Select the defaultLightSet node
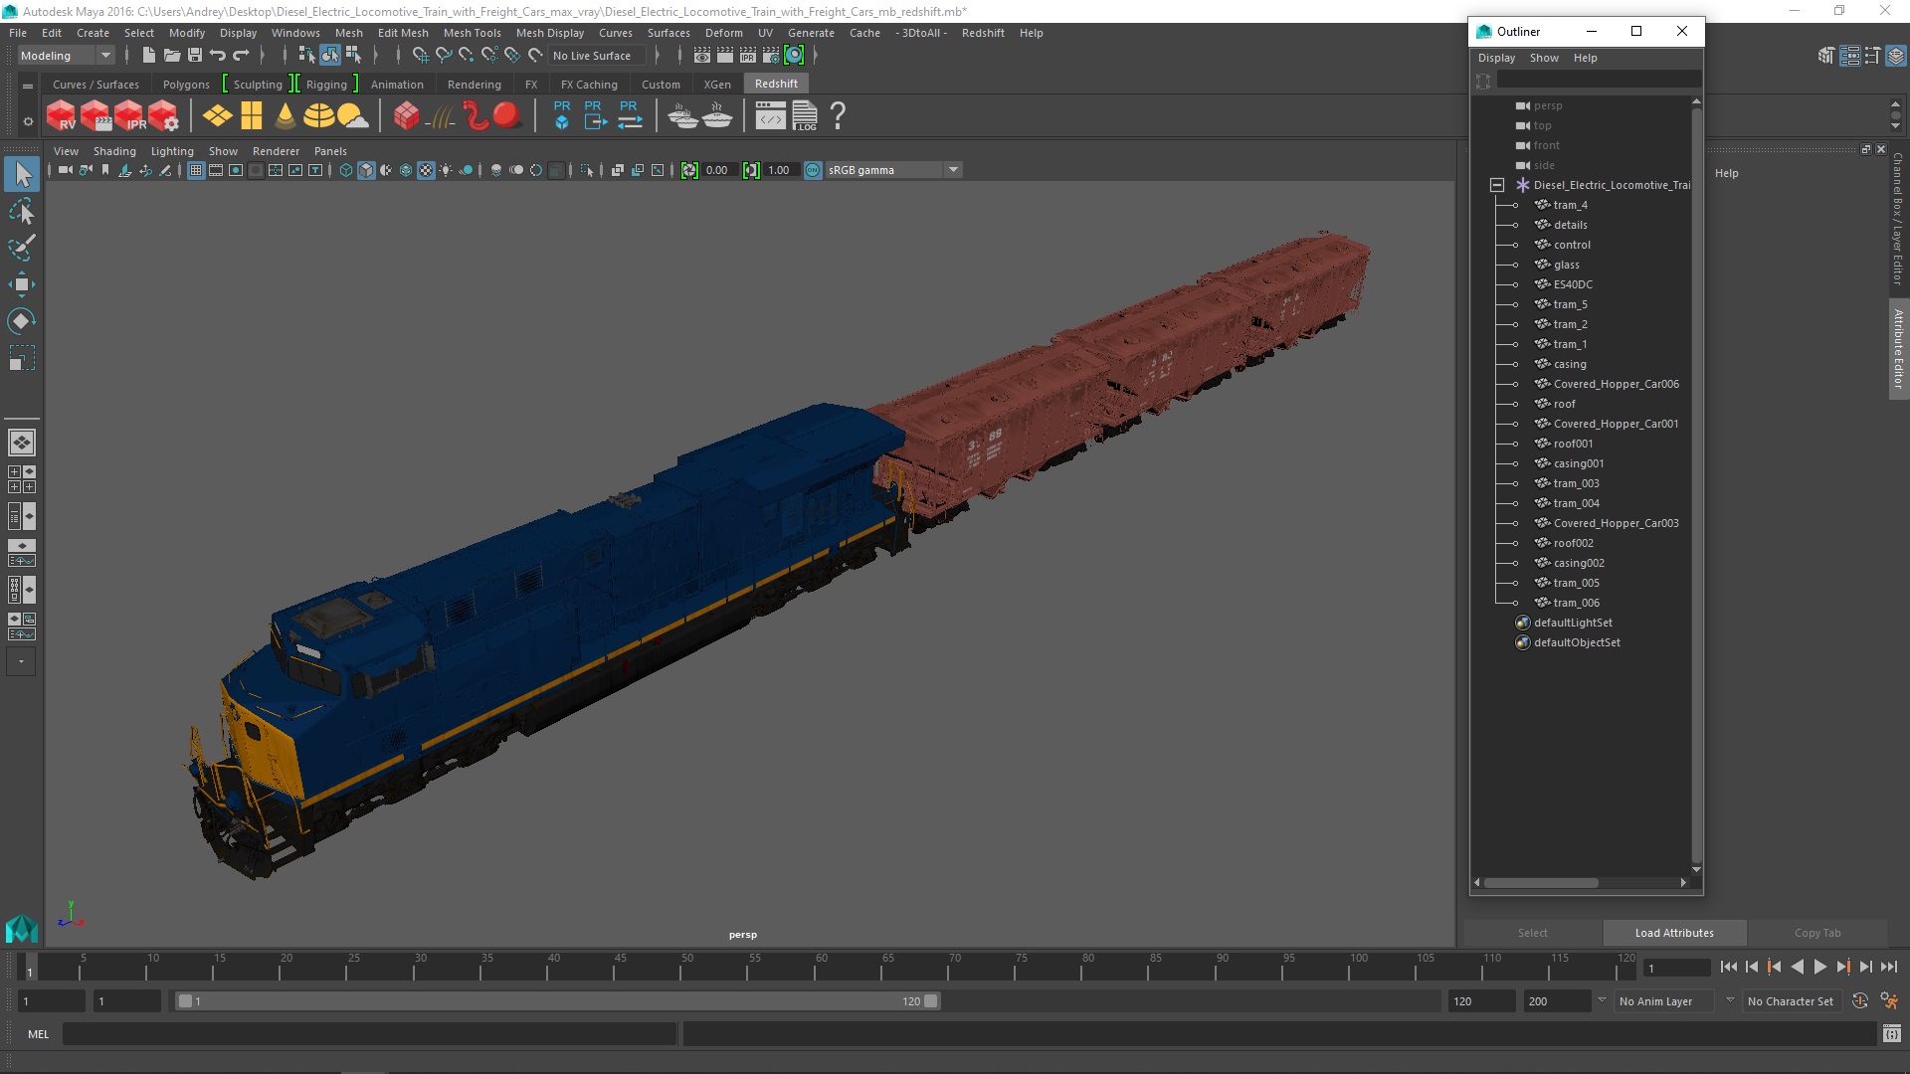Viewport: 1910px width, 1074px height. pos(1573,622)
